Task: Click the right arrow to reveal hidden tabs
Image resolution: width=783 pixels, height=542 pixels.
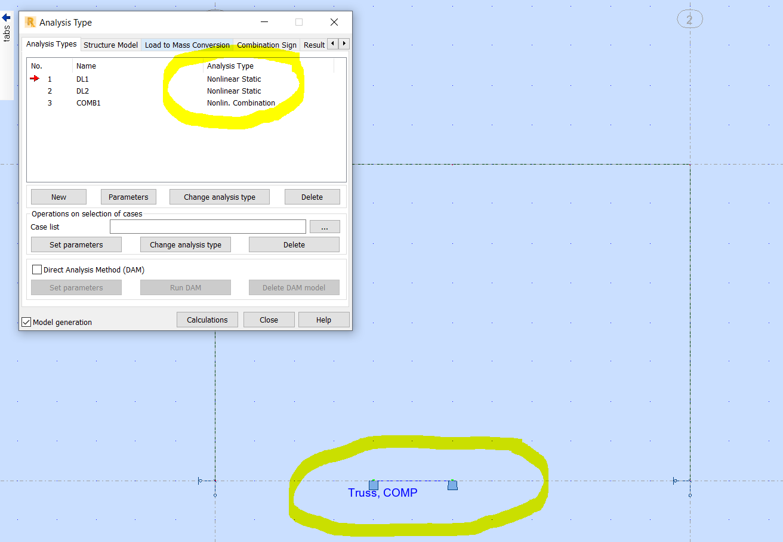Action: pos(344,44)
